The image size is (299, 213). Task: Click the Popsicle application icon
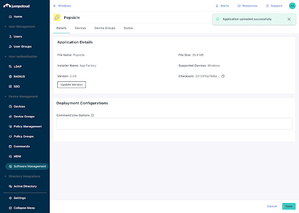click(57, 18)
